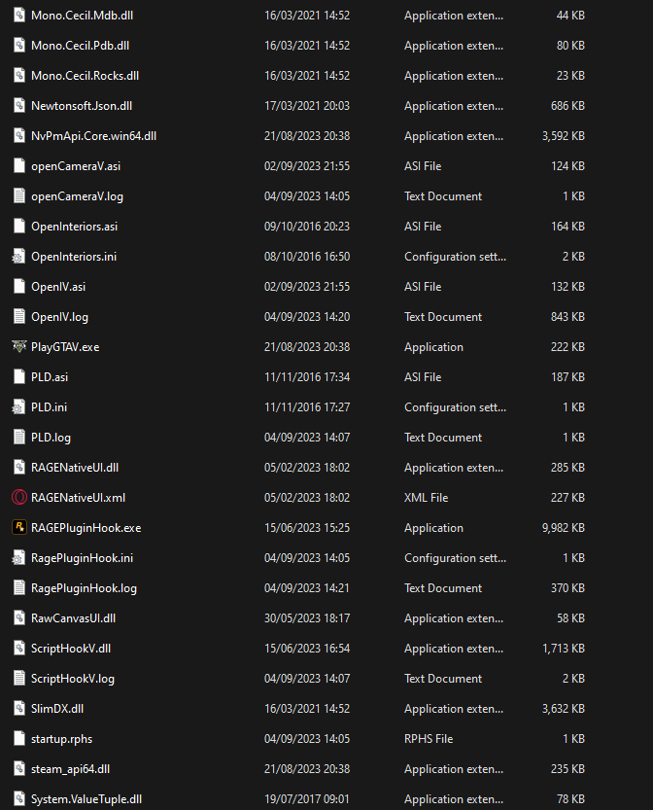
Task: Select the date 11/11/2016 17:34
Action: (x=307, y=377)
